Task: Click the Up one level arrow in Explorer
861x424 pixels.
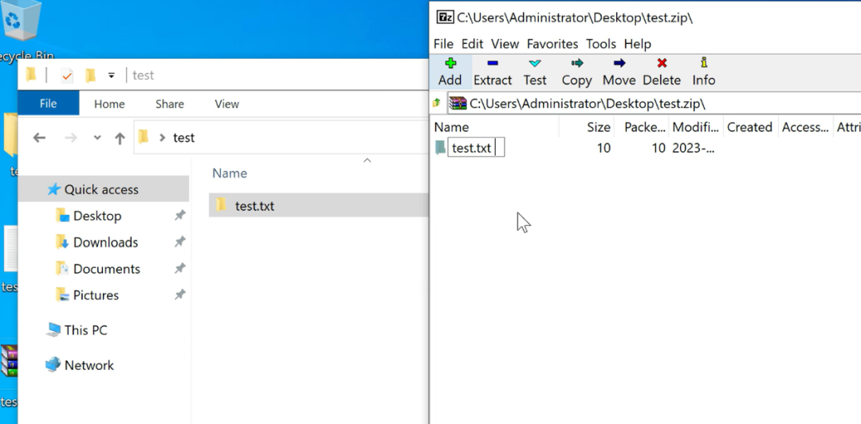Action: [x=120, y=138]
